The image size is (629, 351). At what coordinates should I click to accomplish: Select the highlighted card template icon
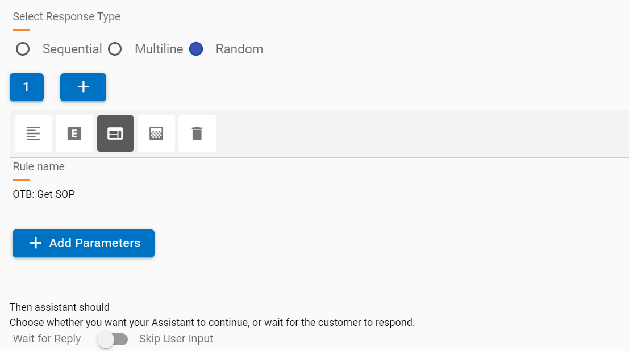point(115,133)
